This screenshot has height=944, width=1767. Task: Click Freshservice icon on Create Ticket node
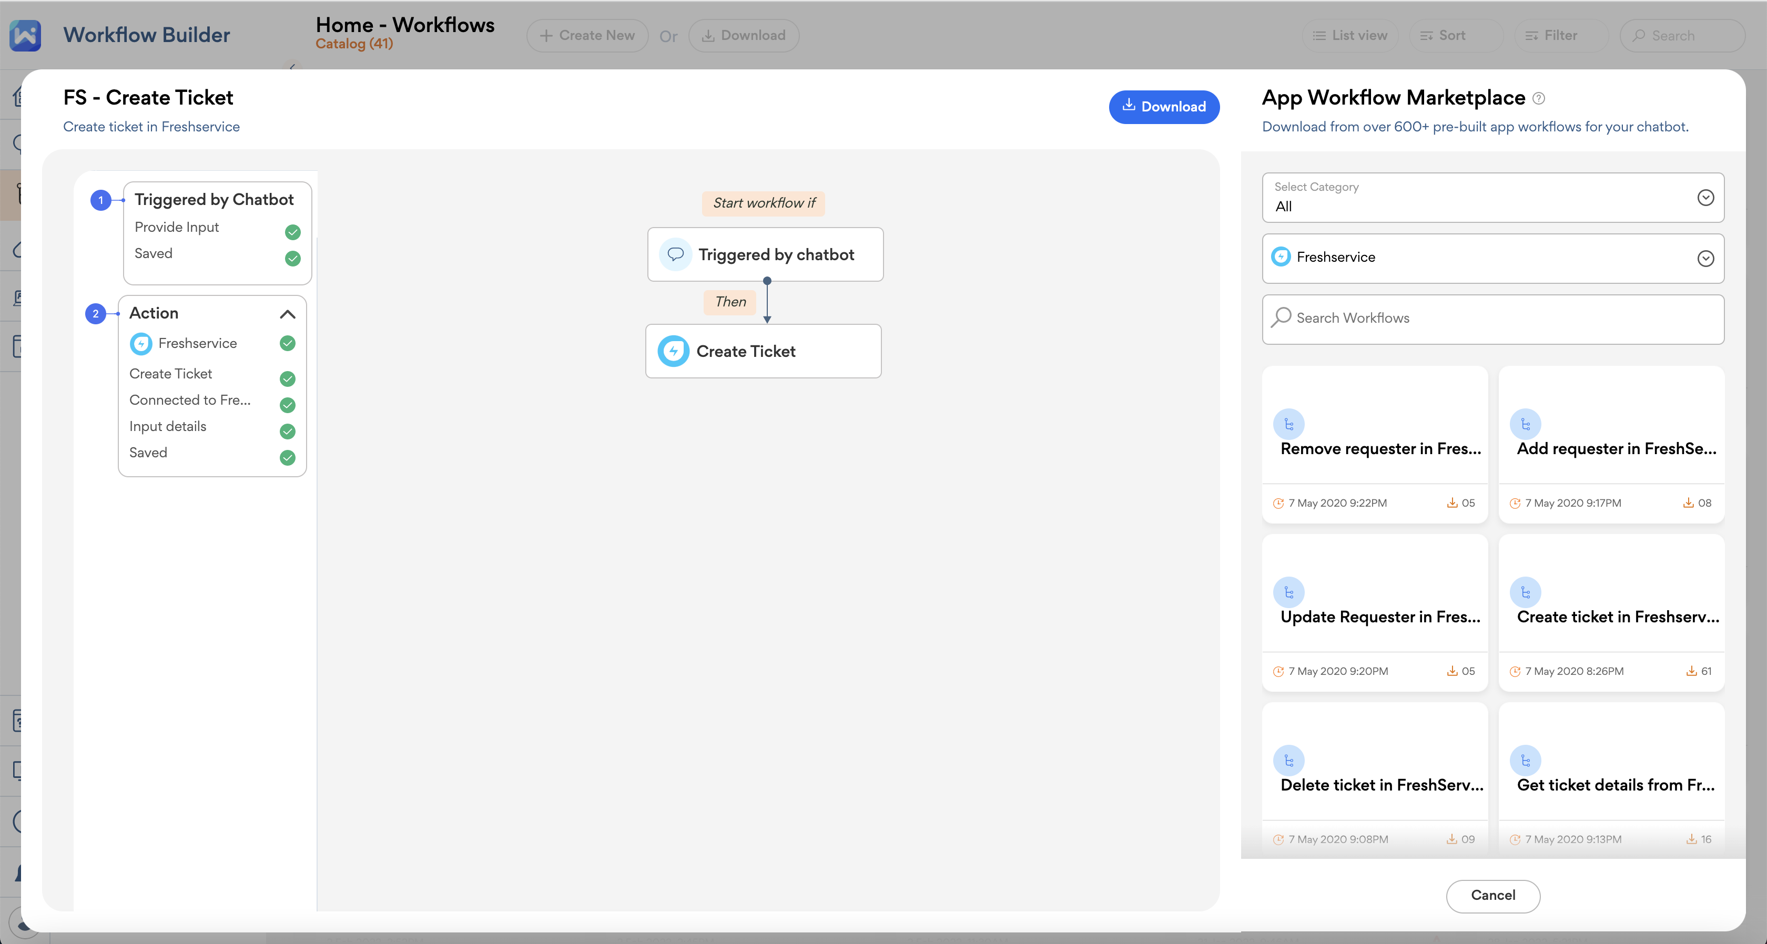673,351
